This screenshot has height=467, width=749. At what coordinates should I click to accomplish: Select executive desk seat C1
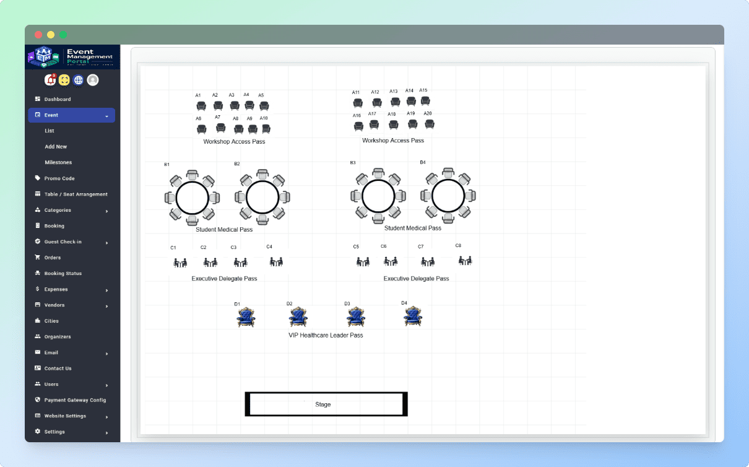[x=180, y=263]
